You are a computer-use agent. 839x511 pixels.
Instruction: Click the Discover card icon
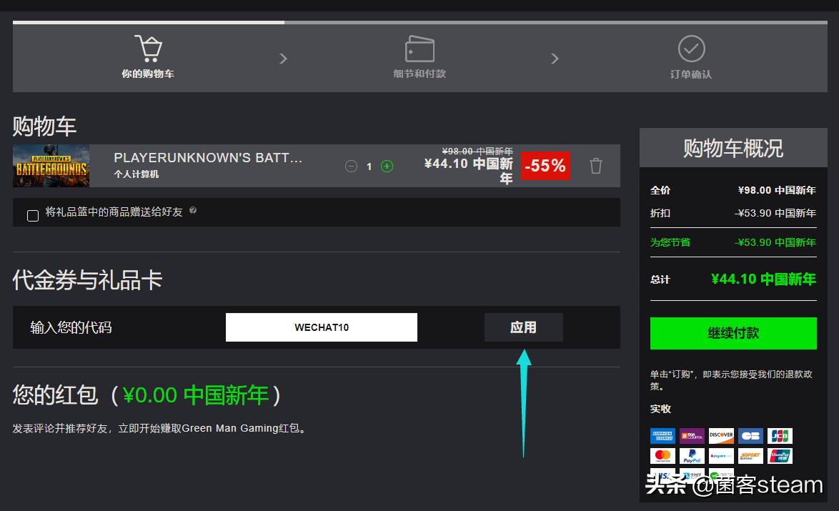point(721,436)
